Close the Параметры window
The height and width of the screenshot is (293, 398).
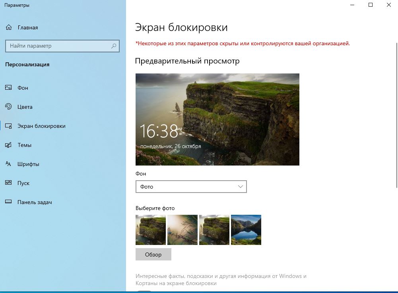[x=388, y=5]
